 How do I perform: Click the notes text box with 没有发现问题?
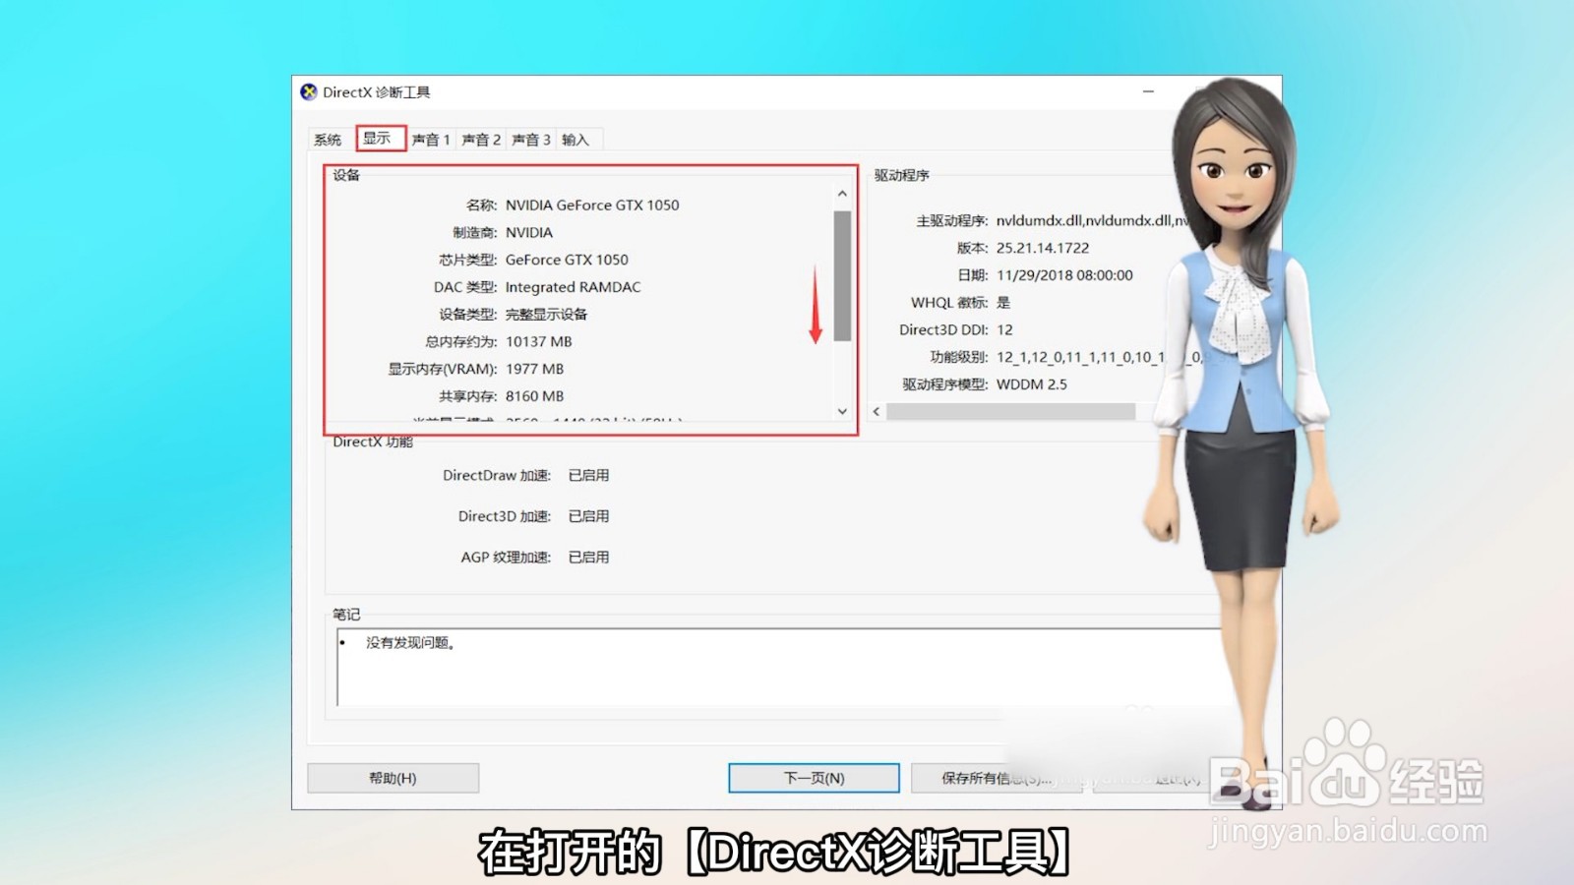point(777,668)
